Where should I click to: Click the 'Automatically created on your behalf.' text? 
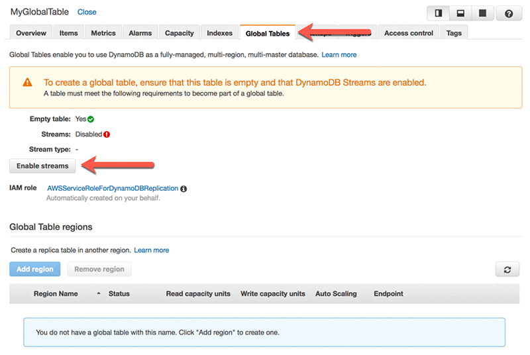[x=103, y=198]
